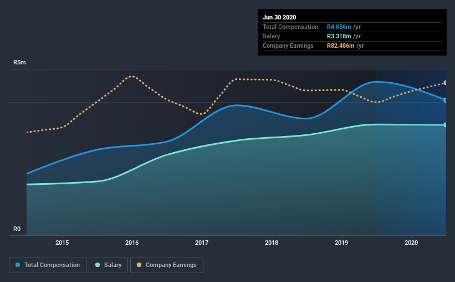Click the 2020 x-axis label
455x282 pixels.
(x=411, y=243)
